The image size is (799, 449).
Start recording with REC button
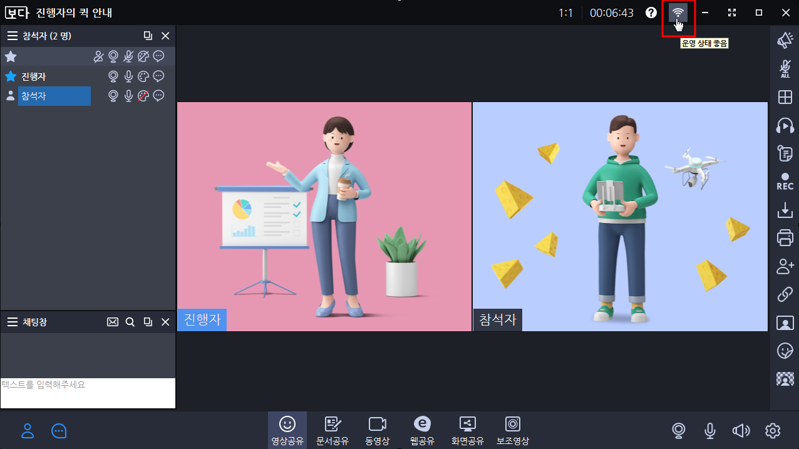click(x=785, y=182)
